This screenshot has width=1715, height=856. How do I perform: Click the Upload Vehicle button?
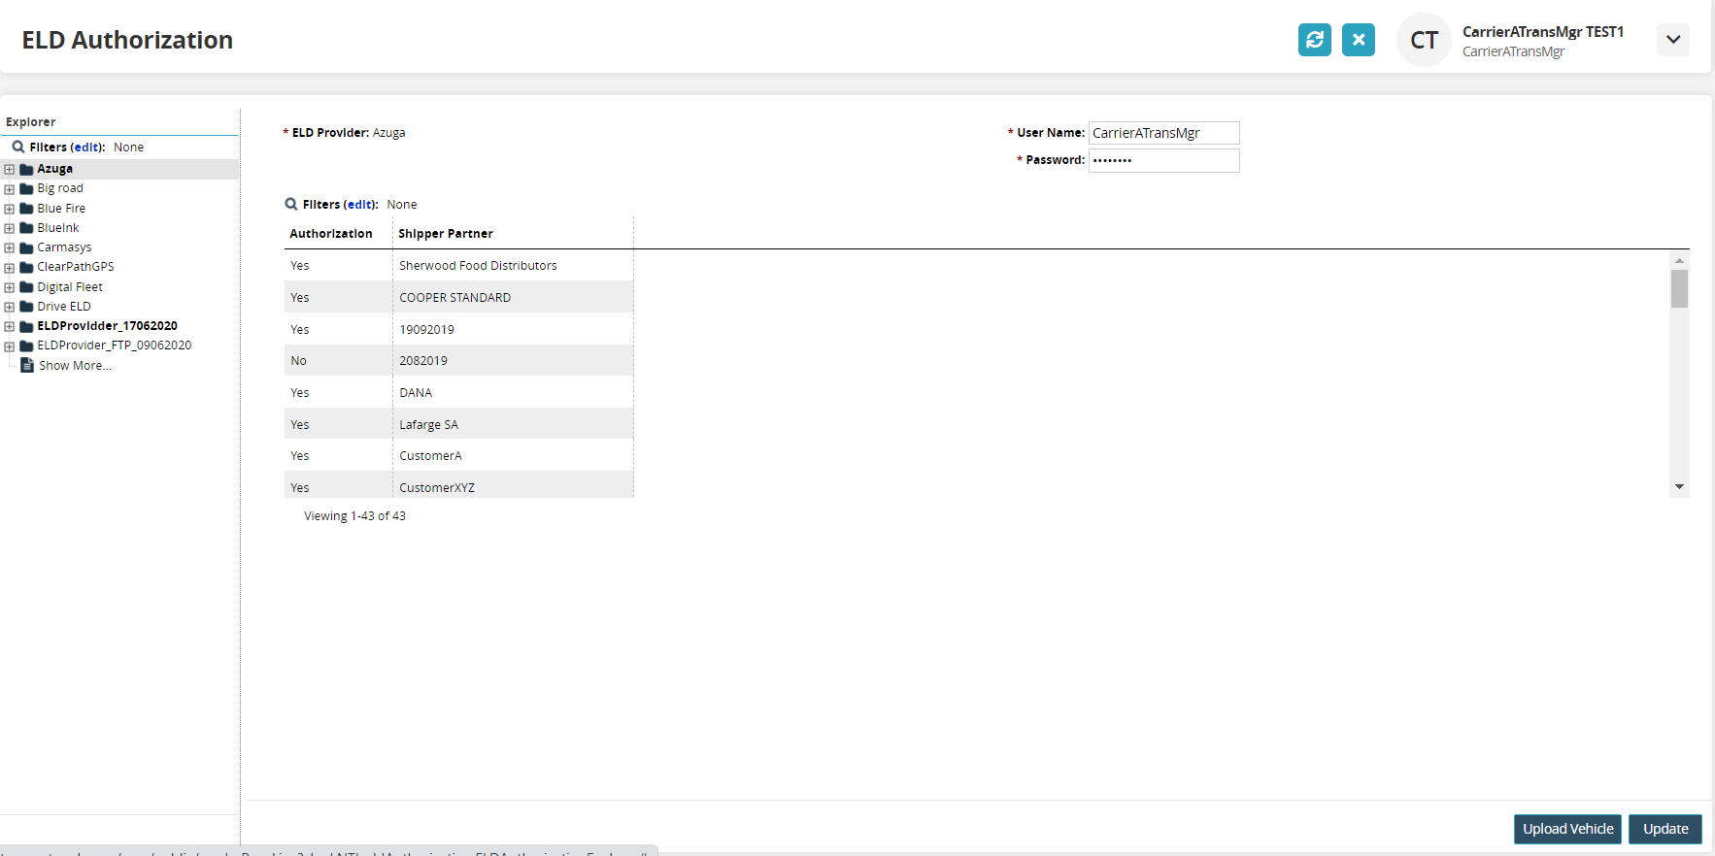(x=1567, y=829)
